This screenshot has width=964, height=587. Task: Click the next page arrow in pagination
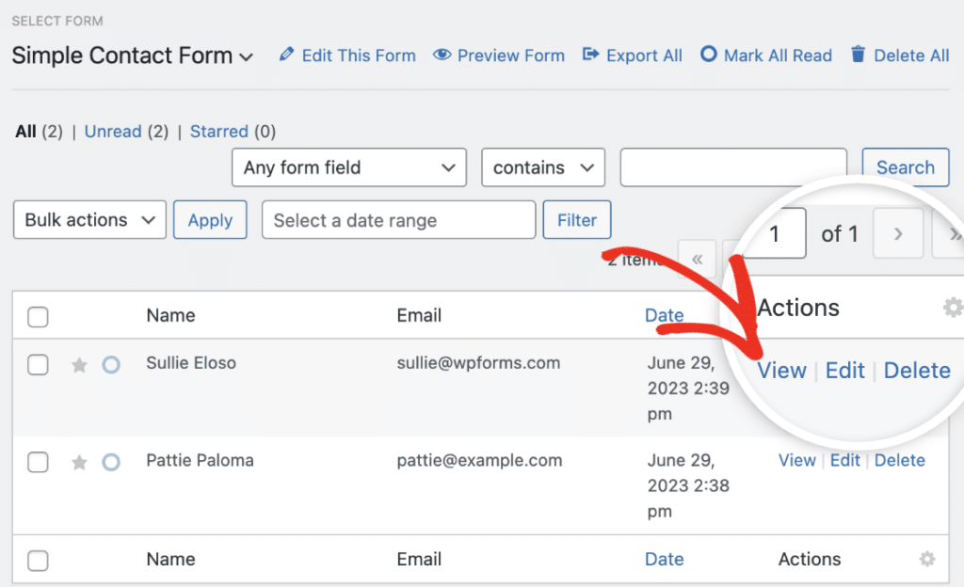(x=898, y=233)
